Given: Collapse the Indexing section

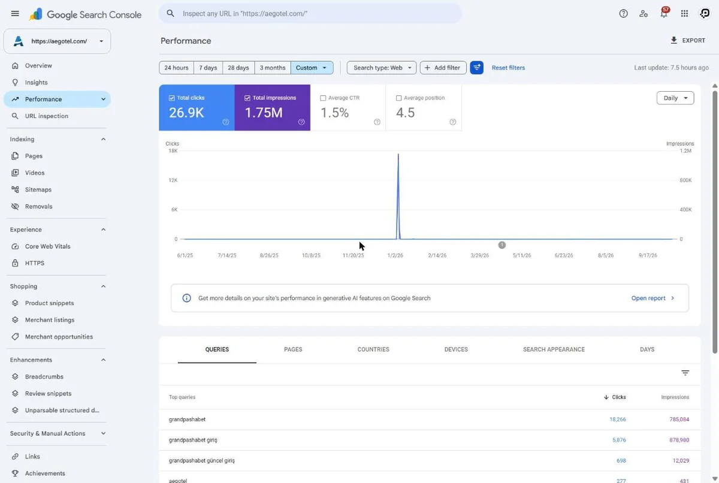Looking at the screenshot, I should coord(103,139).
